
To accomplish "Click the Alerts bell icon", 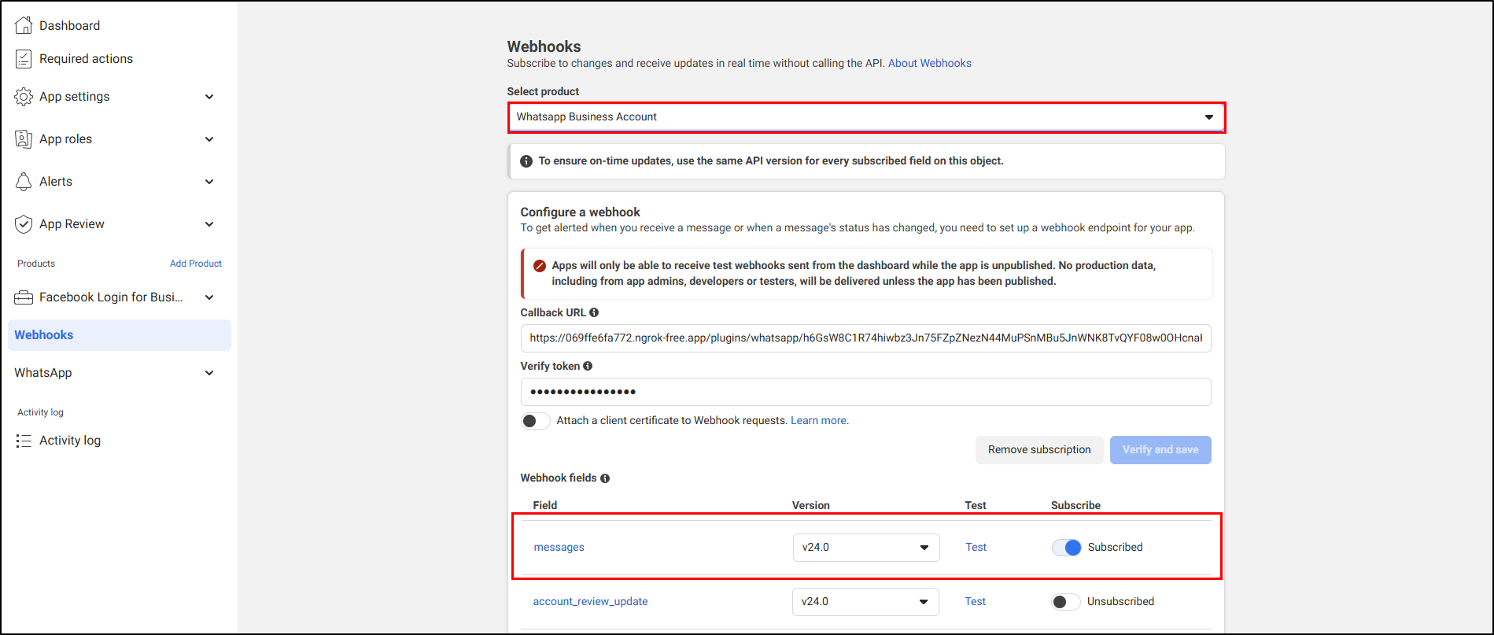I will click(x=24, y=182).
